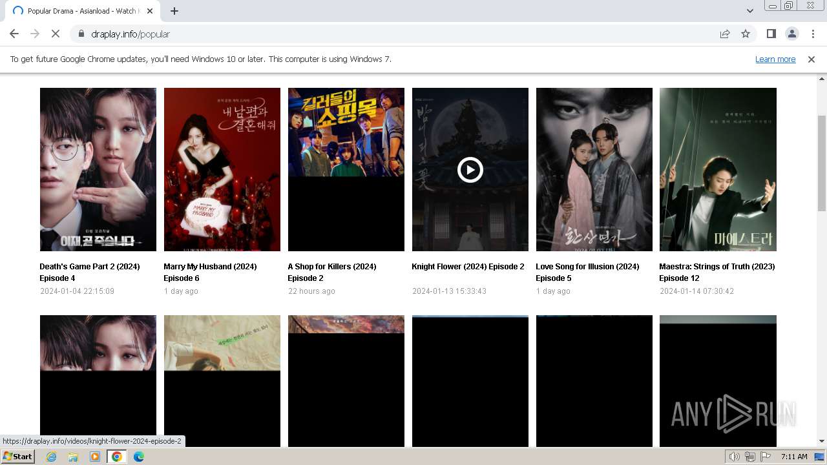The image size is (827, 465).
Task: Switch to Chrome in taskbar
Action: [116, 457]
